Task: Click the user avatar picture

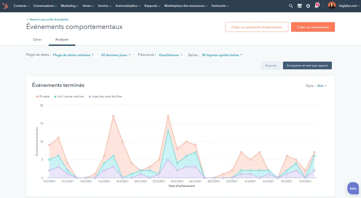Action: 332,6
